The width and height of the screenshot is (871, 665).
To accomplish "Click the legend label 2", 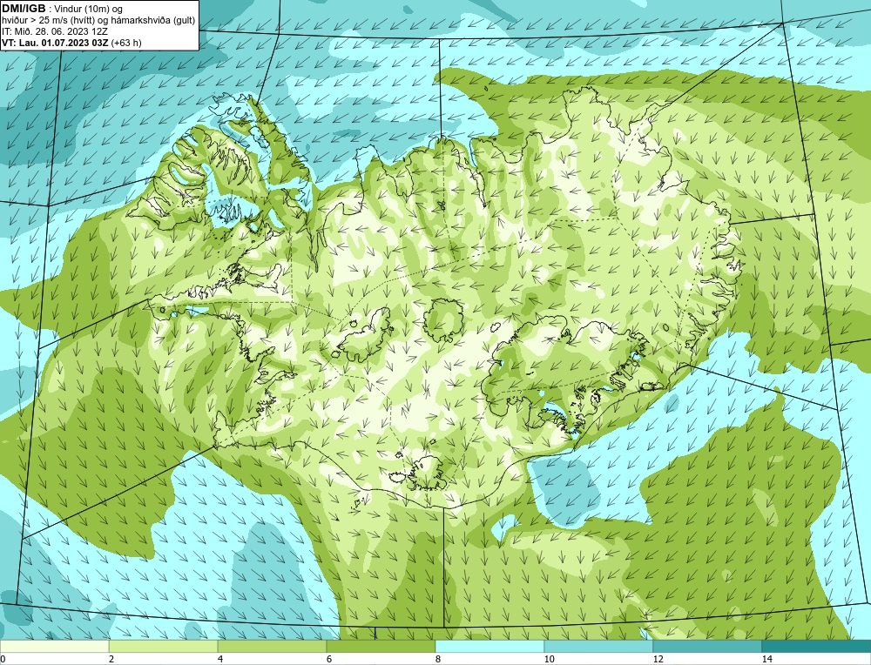I will coord(111,659).
